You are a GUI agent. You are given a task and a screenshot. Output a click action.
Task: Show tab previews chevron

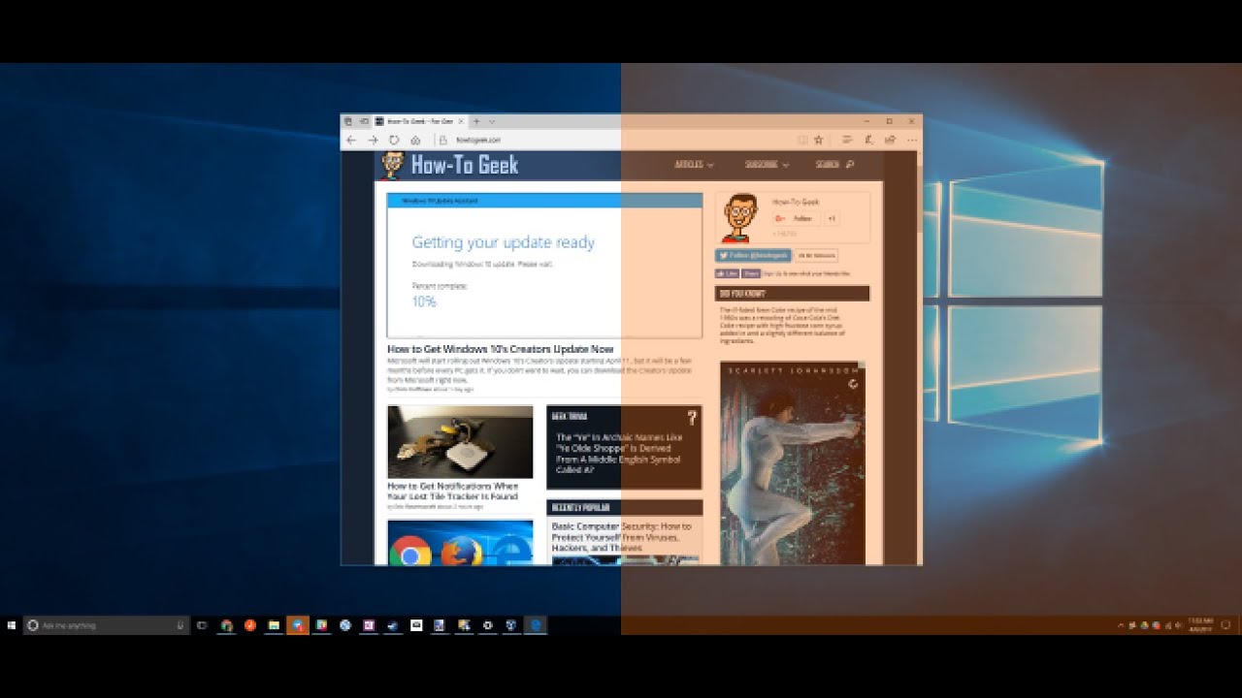click(492, 121)
